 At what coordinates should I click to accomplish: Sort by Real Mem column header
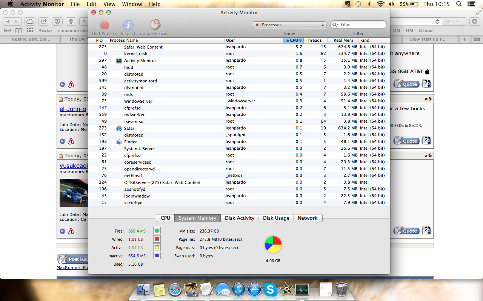343,40
